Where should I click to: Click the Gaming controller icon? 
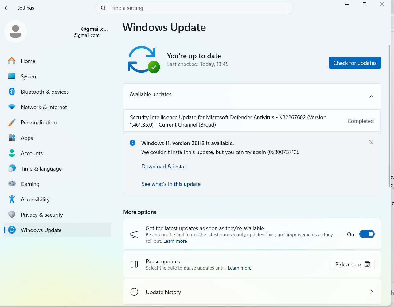click(x=12, y=184)
